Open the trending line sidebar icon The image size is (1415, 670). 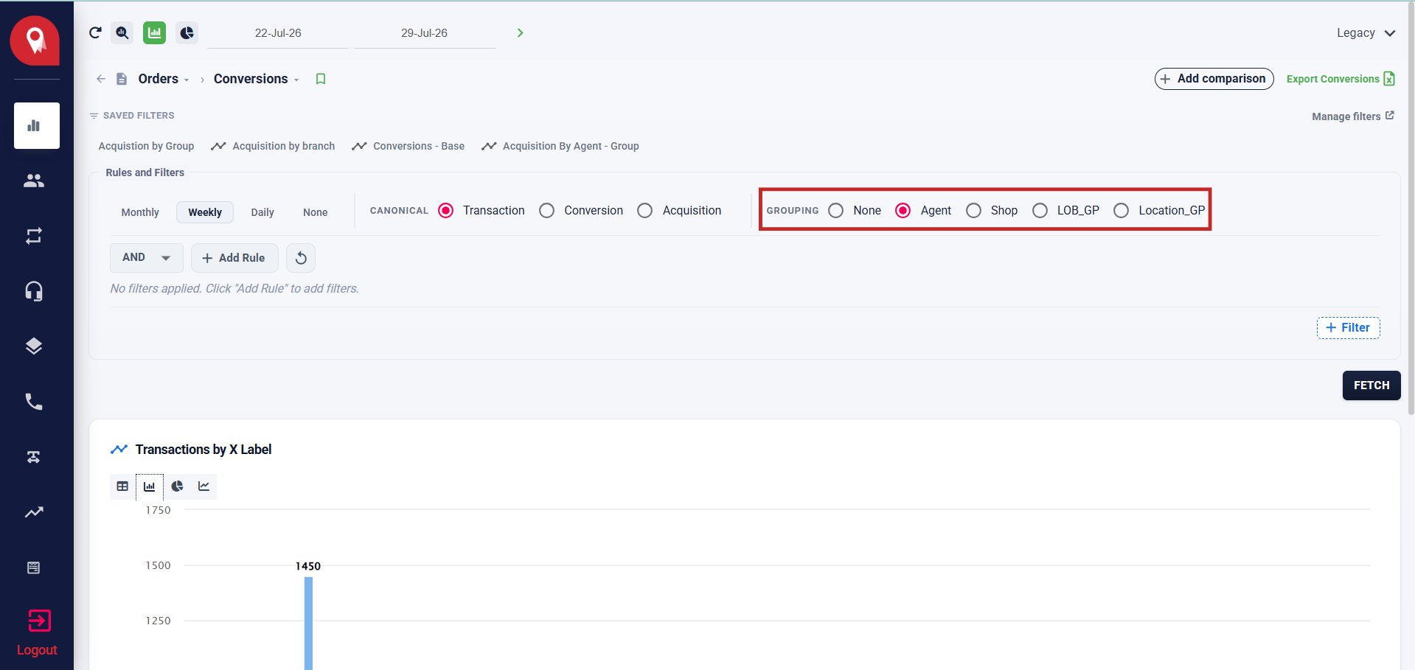(x=34, y=512)
